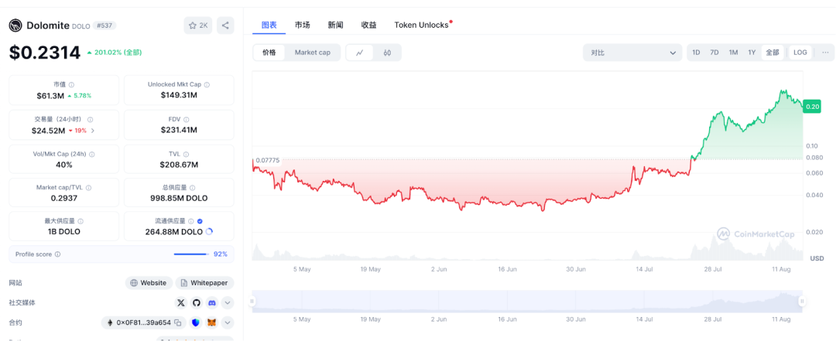Viewport: 836px width, 341px height.
Task: Click info icon next to 交易量 (24小时)
Action: [90, 120]
